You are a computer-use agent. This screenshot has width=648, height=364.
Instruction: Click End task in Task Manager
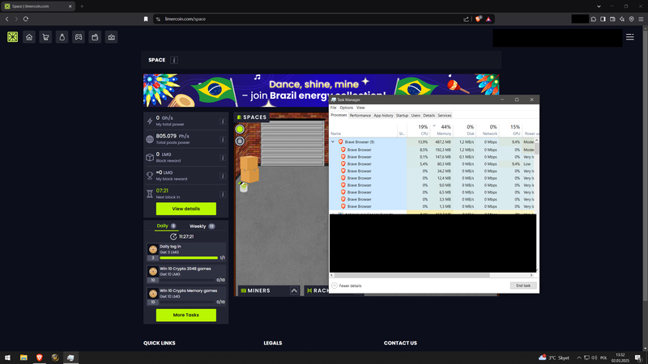pyautogui.click(x=523, y=286)
